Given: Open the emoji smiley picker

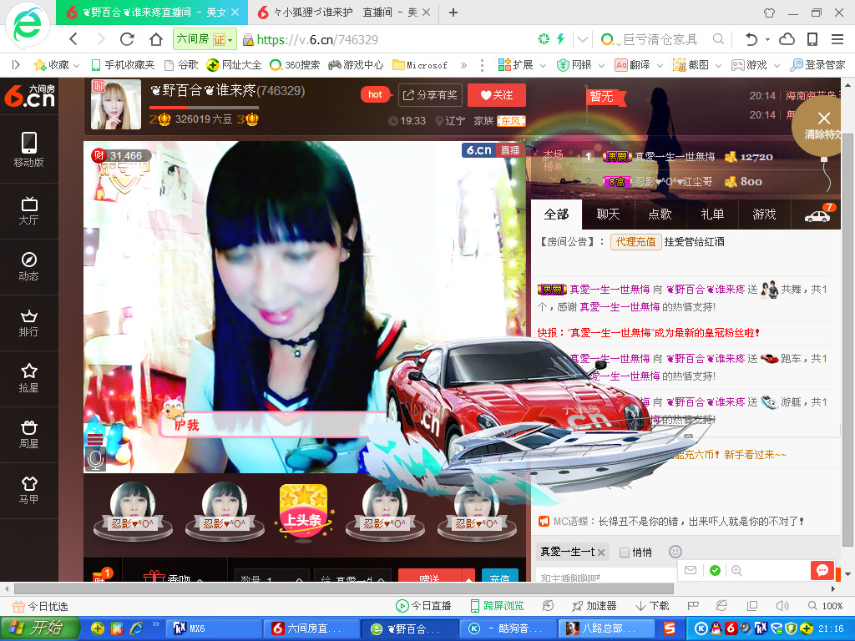Looking at the screenshot, I should (x=675, y=552).
